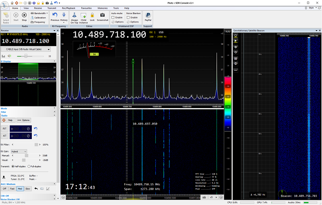The image size is (322, 205).
Task: Open History dropdown in RX Frequency
Action: (x=64, y=17)
